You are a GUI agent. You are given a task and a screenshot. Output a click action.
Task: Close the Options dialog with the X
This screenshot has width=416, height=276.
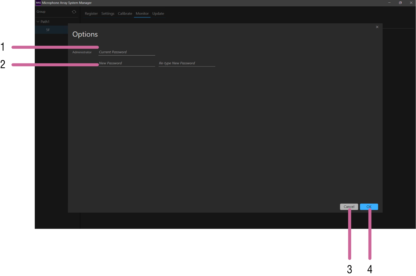(377, 27)
